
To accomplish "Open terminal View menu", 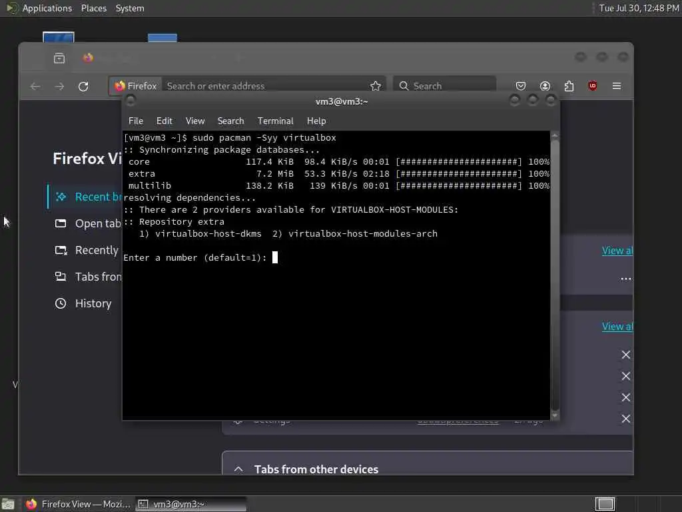I will tap(195, 121).
